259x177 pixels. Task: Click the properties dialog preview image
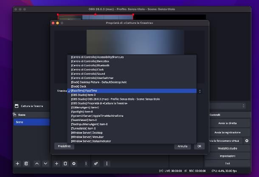135,42
